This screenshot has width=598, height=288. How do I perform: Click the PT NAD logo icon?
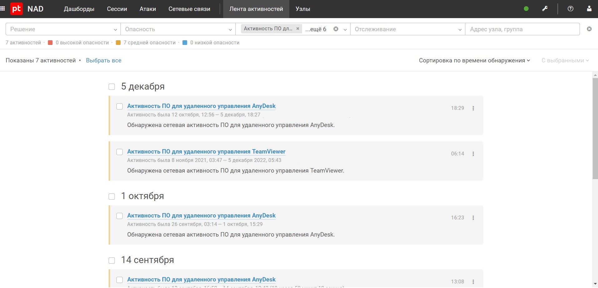(x=16, y=9)
